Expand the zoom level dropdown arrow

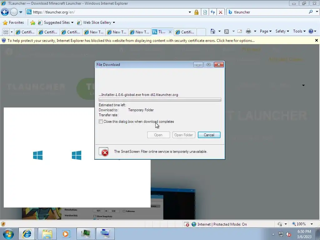pyautogui.click(x=312, y=224)
